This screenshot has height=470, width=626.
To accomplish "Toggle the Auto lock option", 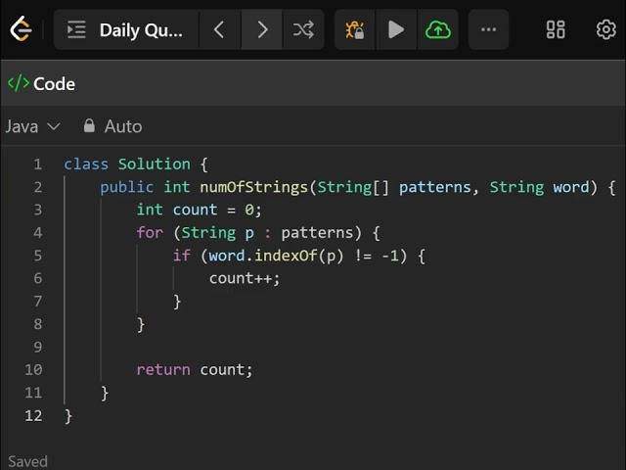I will click(112, 126).
